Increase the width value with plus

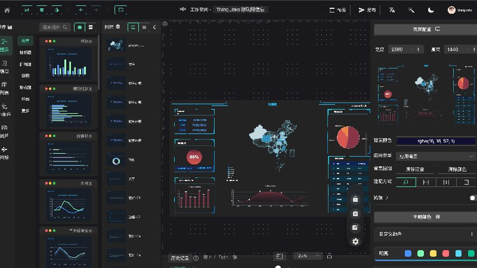coord(419,49)
